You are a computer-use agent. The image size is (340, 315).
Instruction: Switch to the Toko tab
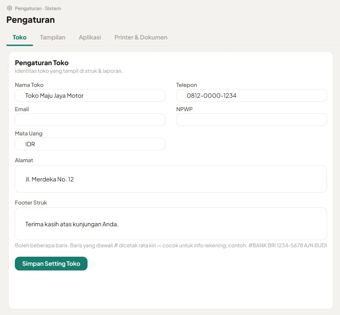pos(20,37)
